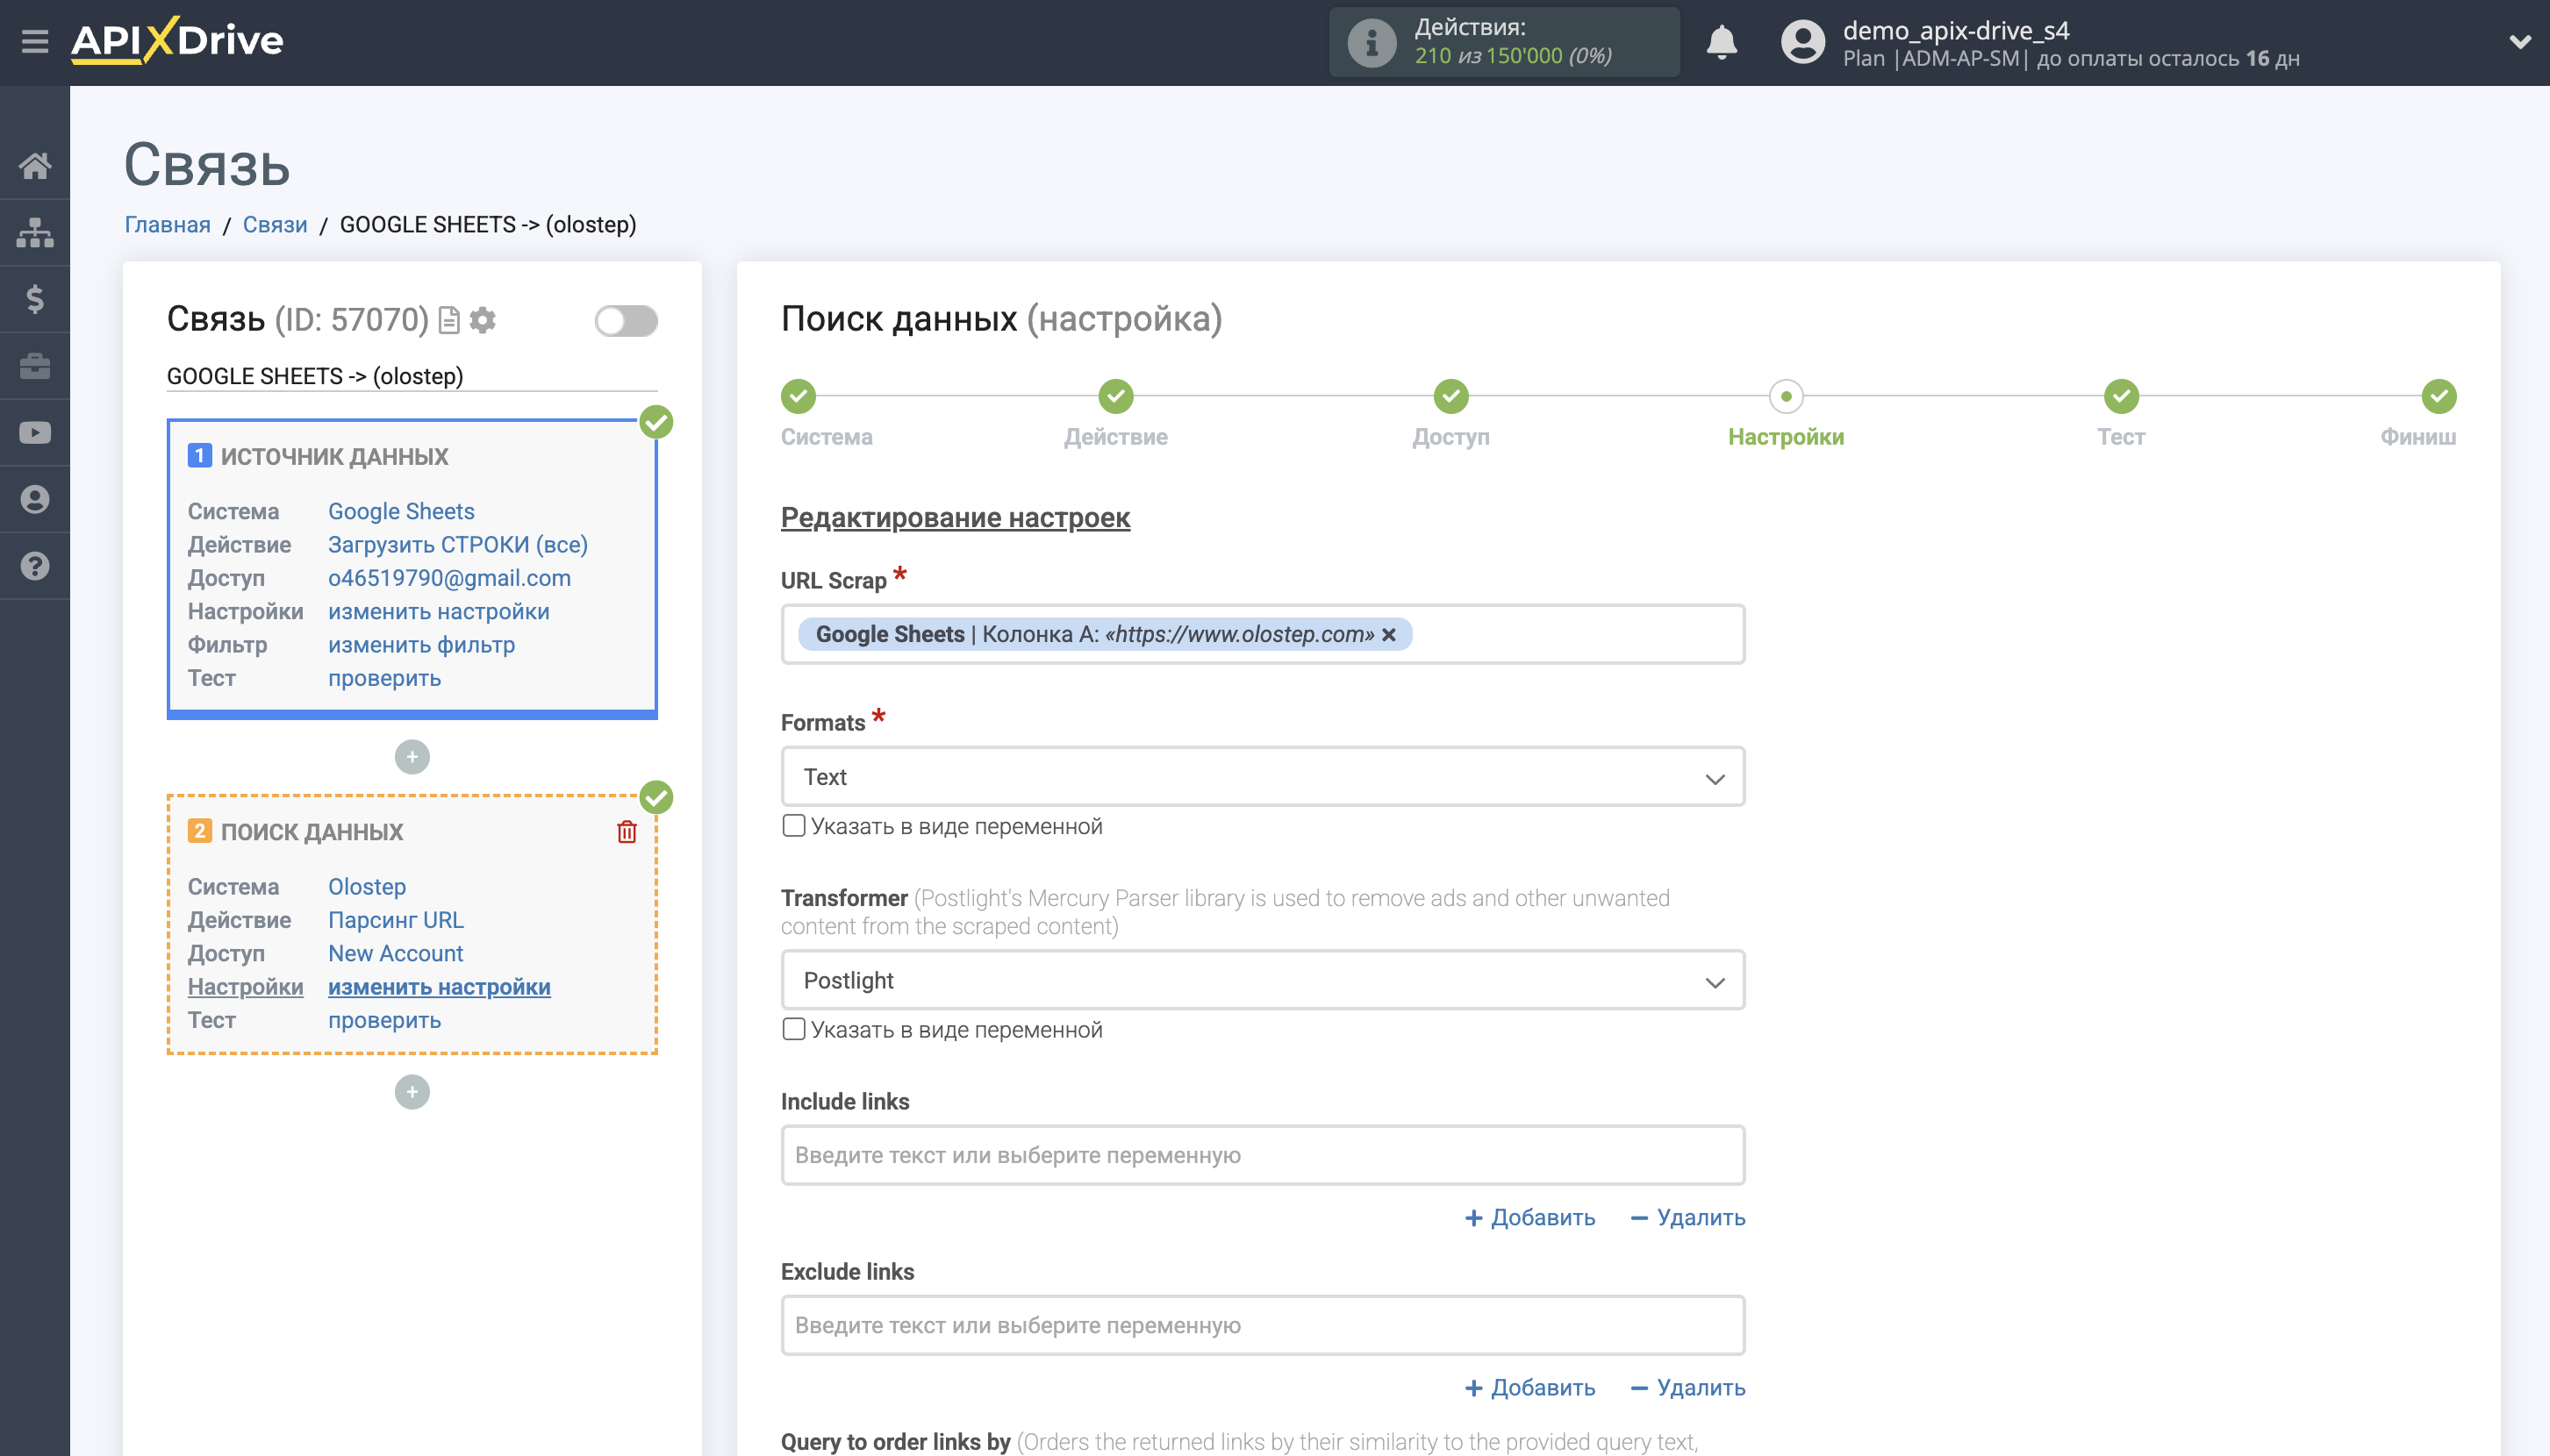Check variable checkbox under Formats
The image size is (2550, 1456).
pos(793,826)
